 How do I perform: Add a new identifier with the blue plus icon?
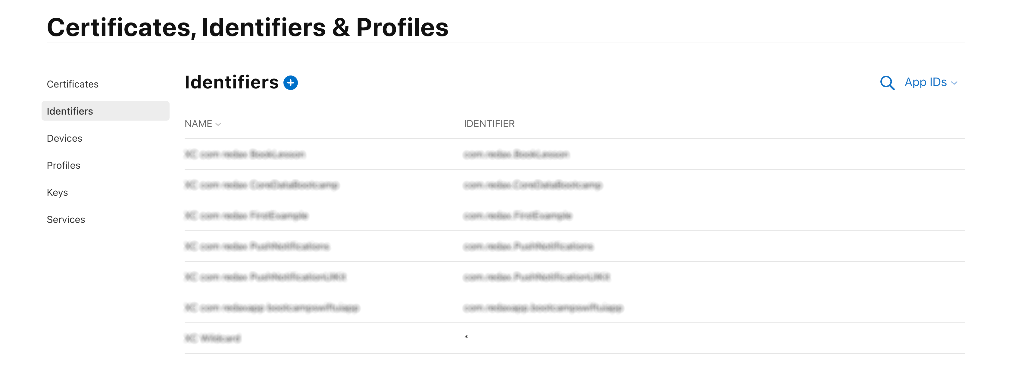tap(290, 83)
